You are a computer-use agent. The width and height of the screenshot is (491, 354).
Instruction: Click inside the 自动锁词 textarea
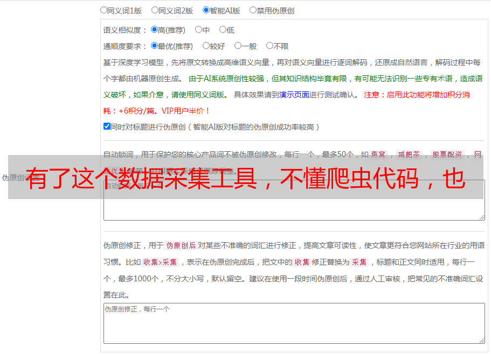pyautogui.click(x=294, y=200)
